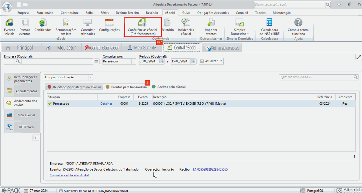Open calendar for end date 15/03/2024
The width and height of the screenshot is (362, 193).
point(194,61)
